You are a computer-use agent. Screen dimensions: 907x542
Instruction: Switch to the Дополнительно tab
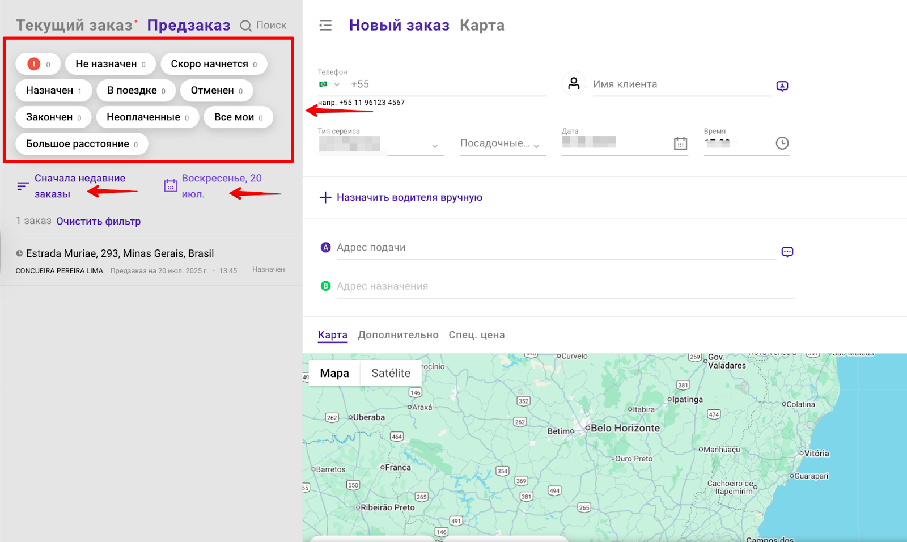[x=398, y=335]
